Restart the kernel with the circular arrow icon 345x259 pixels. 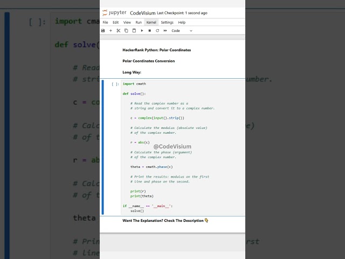point(157,31)
